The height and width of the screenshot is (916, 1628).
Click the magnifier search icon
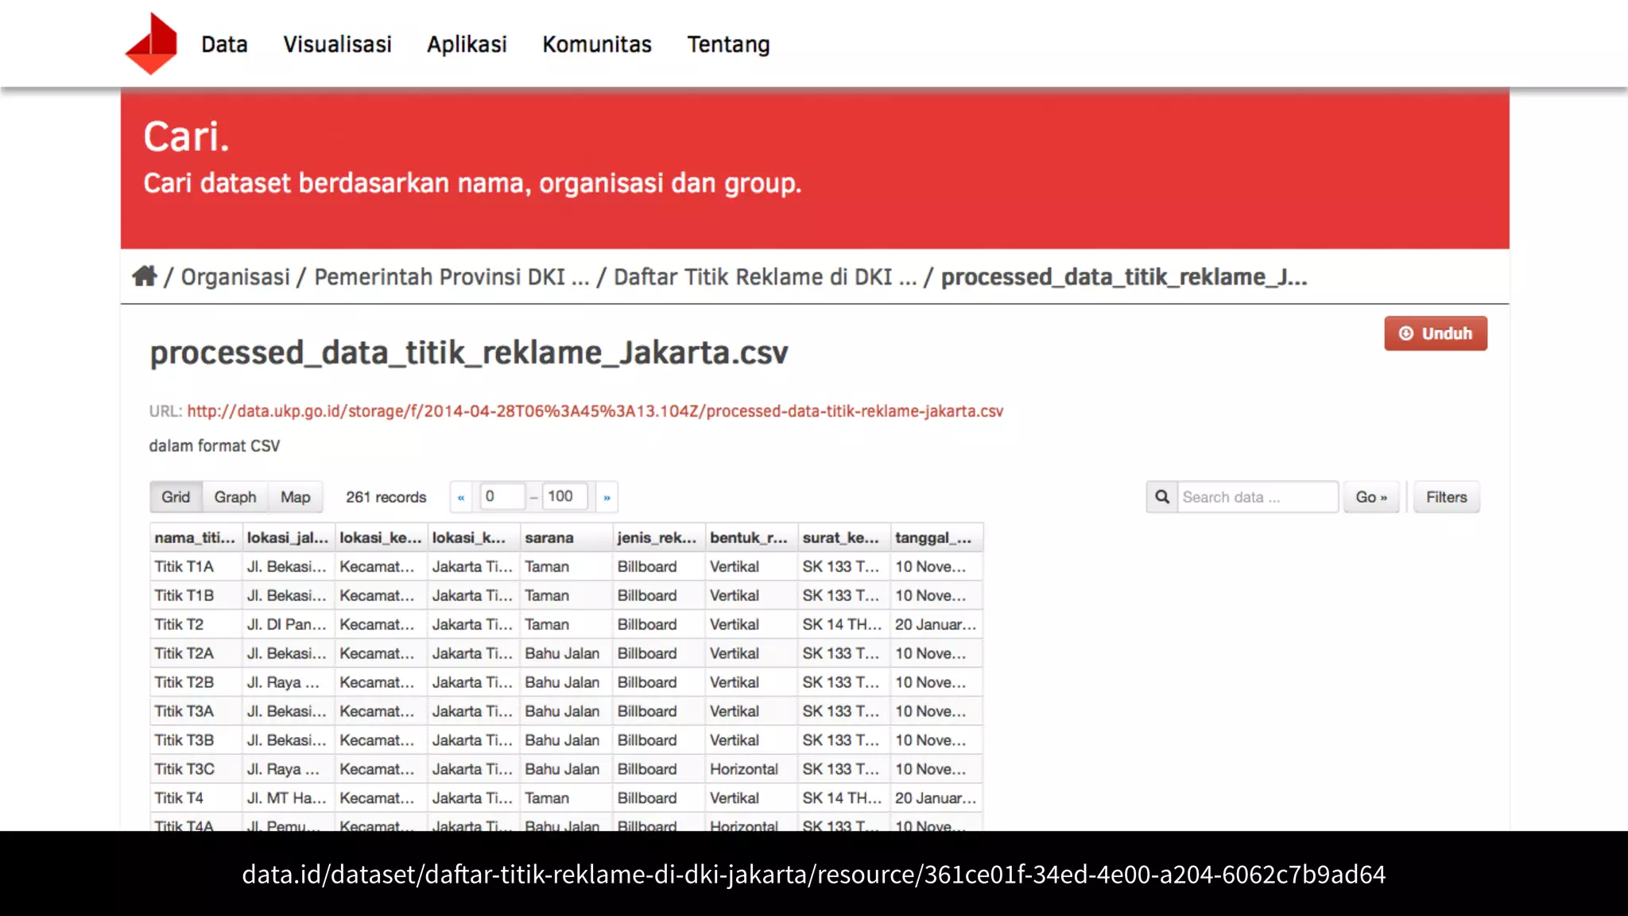(1161, 497)
